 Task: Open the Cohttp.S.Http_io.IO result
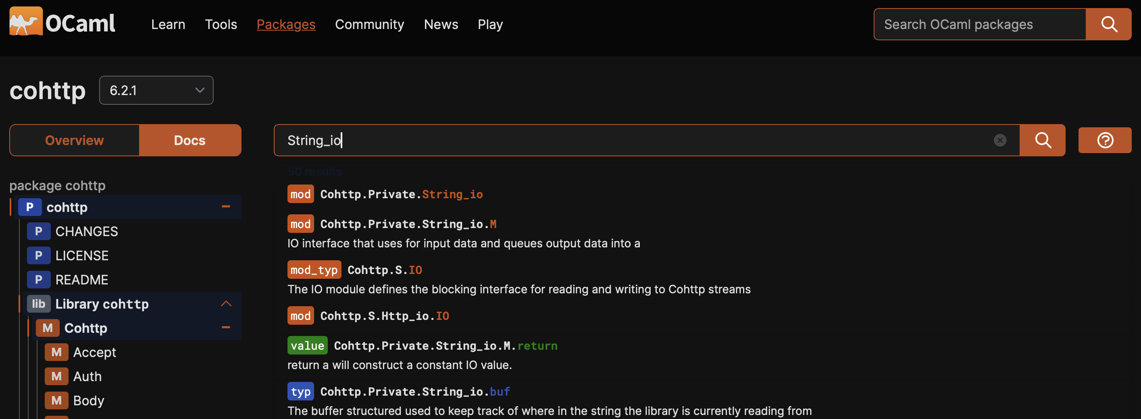385,315
